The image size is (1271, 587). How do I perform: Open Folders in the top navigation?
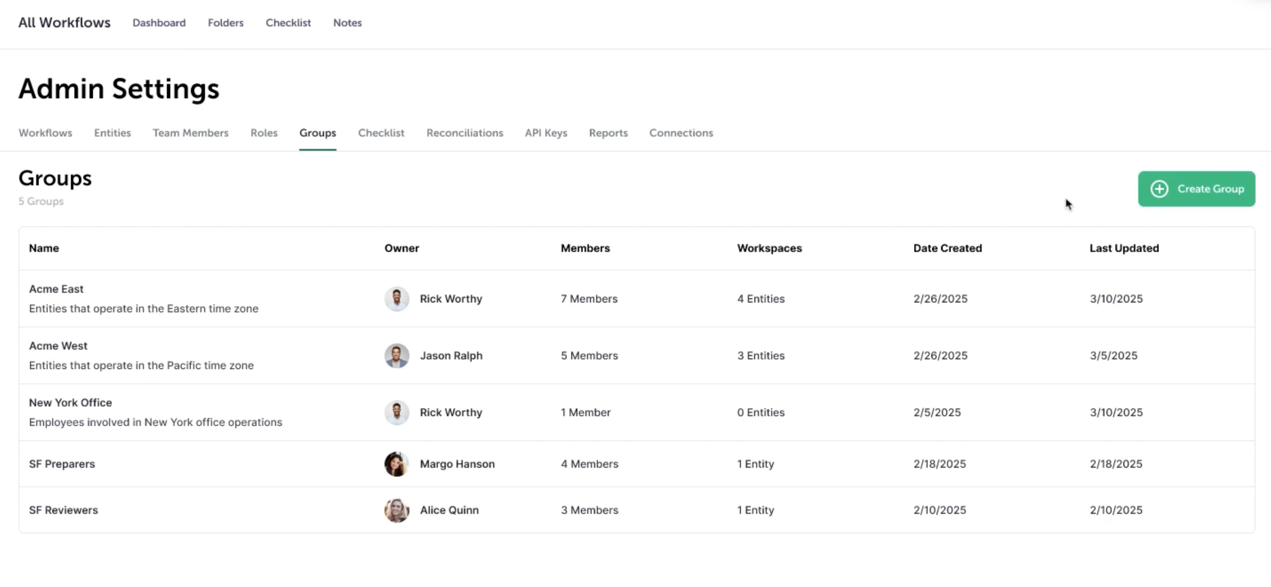point(225,23)
